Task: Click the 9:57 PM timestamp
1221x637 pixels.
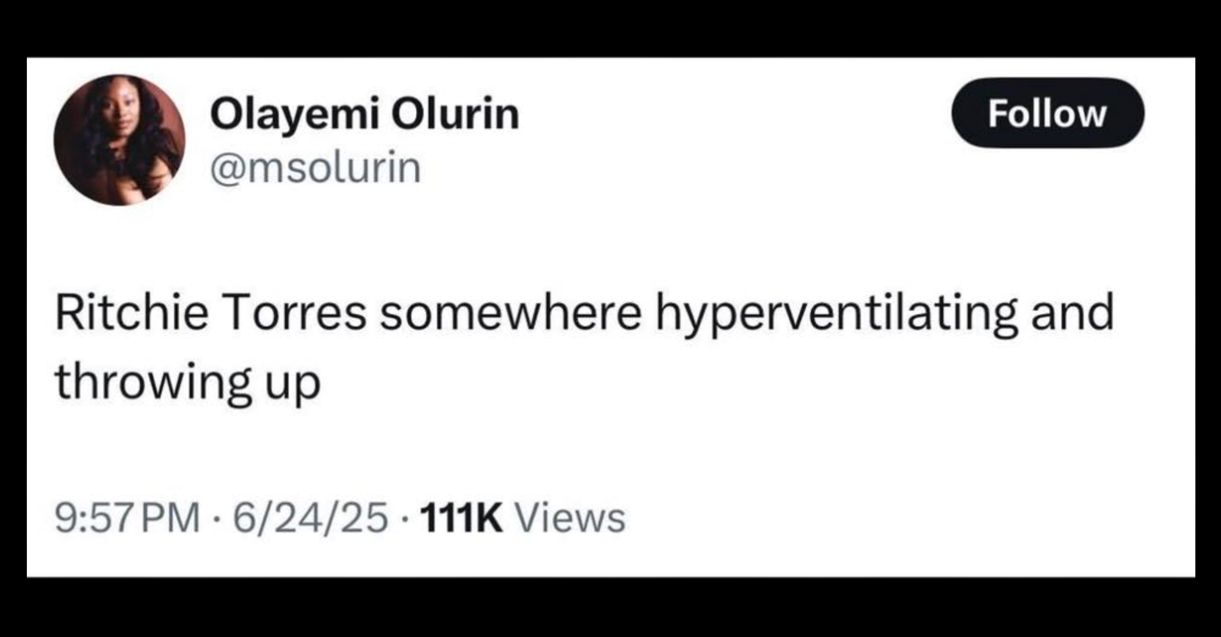Action: [x=127, y=517]
